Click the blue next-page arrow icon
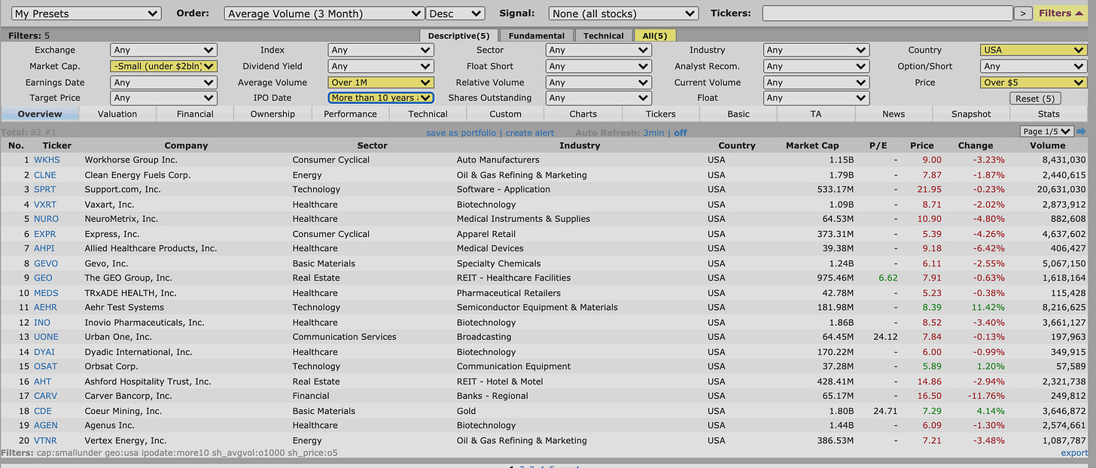Image resolution: width=1096 pixels, height=468 pixels. 1081,132
